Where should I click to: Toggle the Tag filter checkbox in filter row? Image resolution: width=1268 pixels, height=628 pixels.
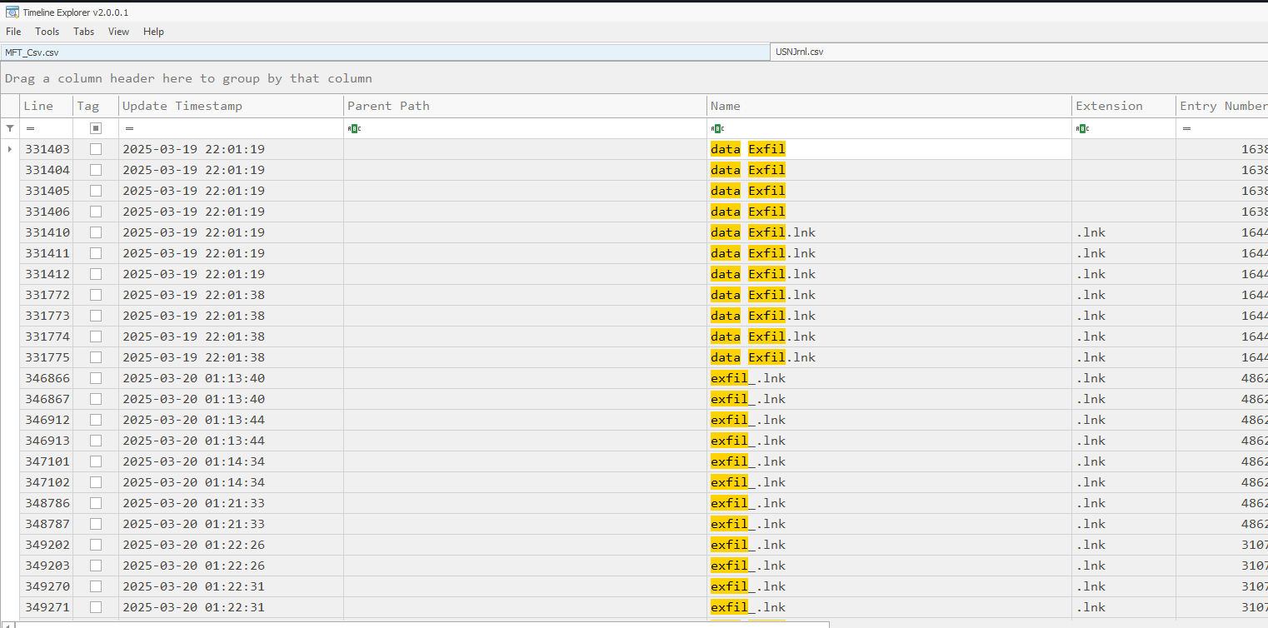coord(96,128)
